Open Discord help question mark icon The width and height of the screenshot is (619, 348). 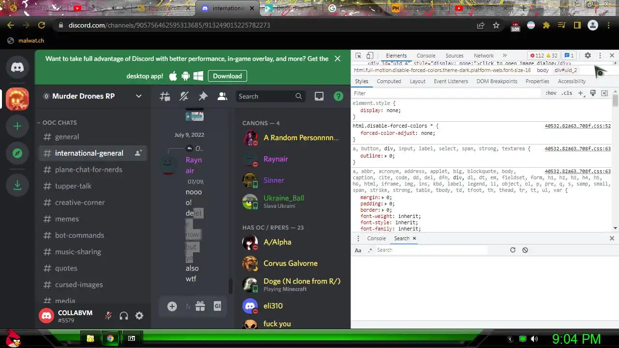point(339,96)
